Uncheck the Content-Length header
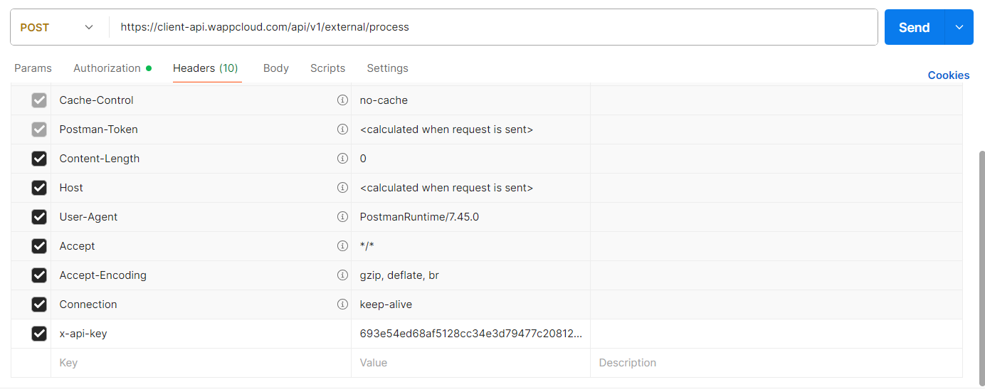Screen dimensions: 985x392 click(x=39, y=159)
